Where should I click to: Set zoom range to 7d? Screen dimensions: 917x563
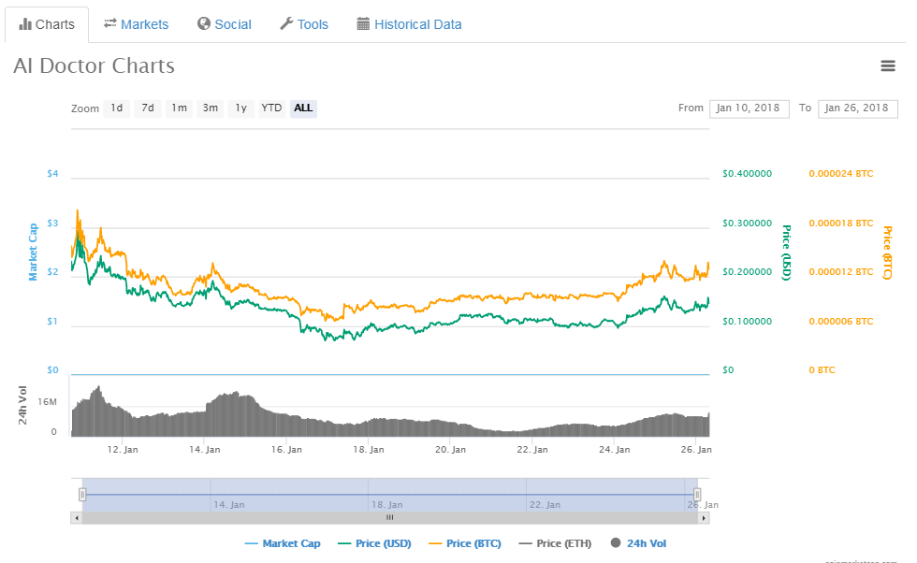[148, 108]
